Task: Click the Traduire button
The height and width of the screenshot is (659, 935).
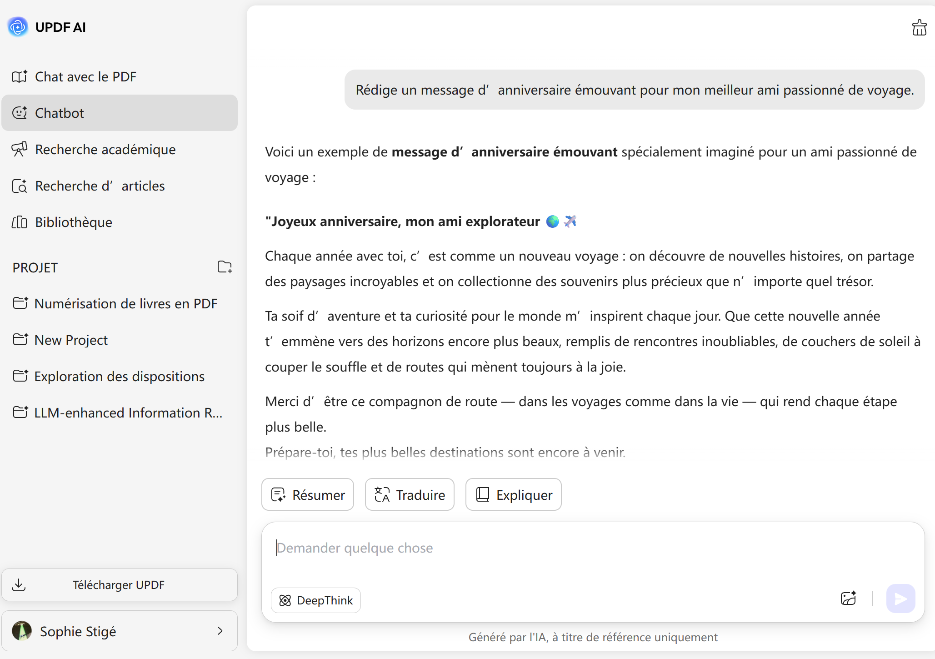Action: point(410,495)
